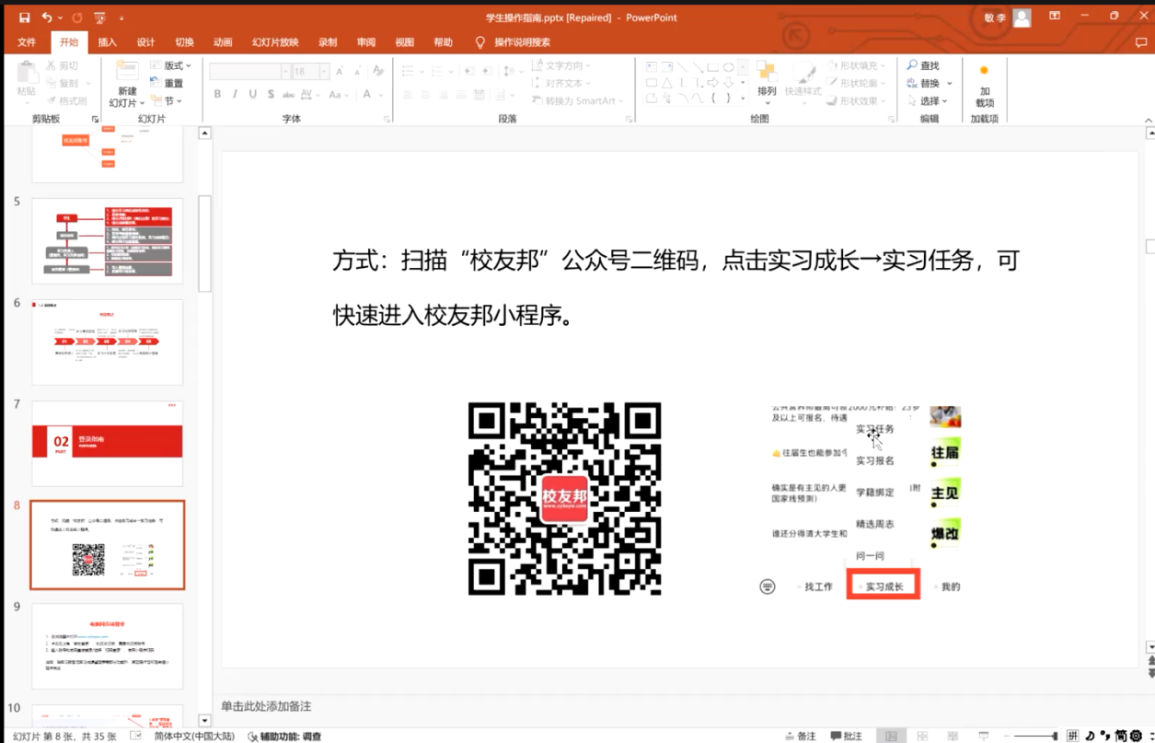The image size is (1155, 743).
Task: Open the 切换 transitions tab
Action: 184,42
